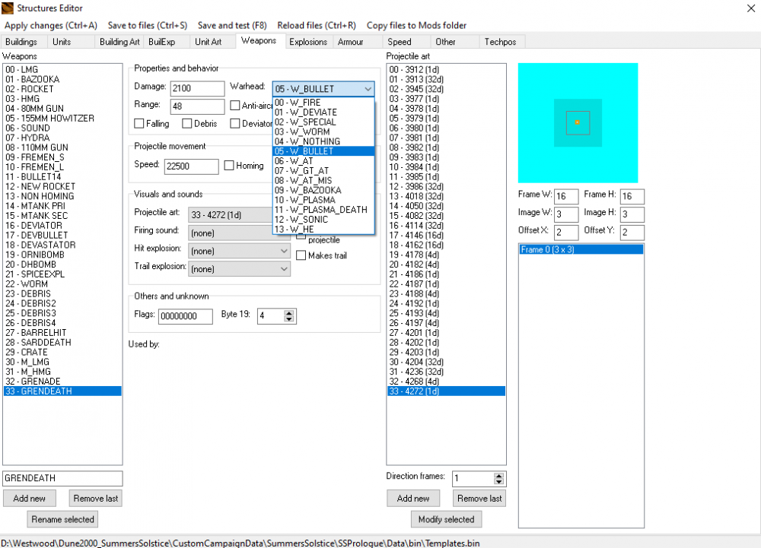Click Apply changes (Ctrl+A) menu

pyautogui.click(x=51, y=26)
